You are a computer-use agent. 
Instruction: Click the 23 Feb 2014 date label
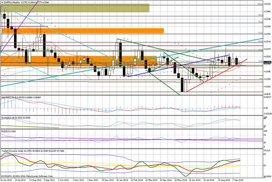(x=137, y=180)
